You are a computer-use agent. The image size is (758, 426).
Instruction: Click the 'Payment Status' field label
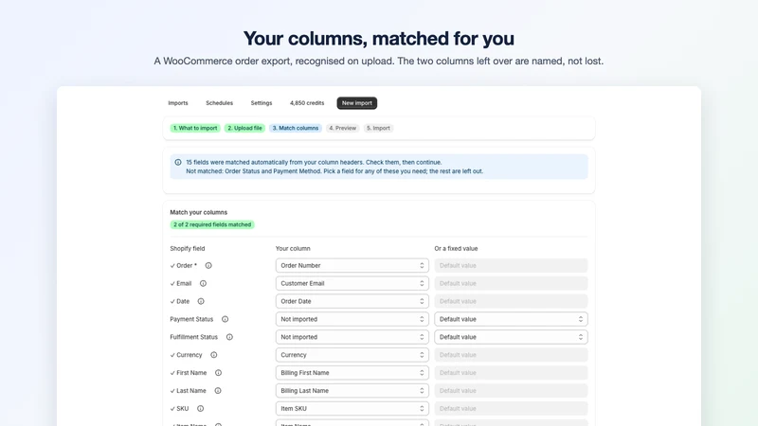point(191,319)
